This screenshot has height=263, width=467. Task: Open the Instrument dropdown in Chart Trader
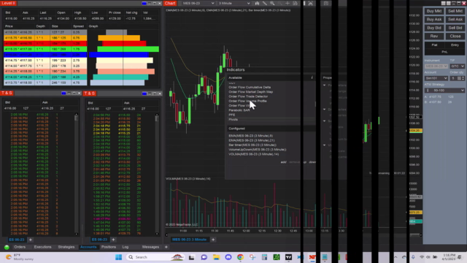[x=436, y=66]
